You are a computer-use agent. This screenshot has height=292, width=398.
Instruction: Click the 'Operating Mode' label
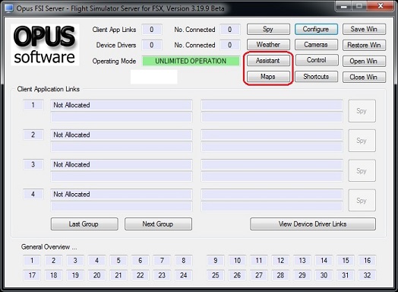(114, 62)
